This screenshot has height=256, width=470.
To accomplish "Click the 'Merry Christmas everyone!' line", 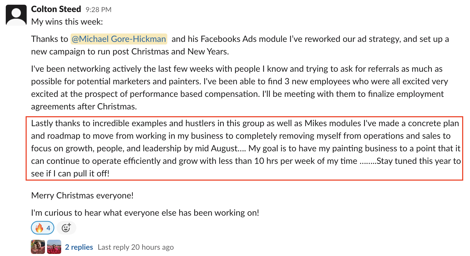I will (x=82, y=196).
